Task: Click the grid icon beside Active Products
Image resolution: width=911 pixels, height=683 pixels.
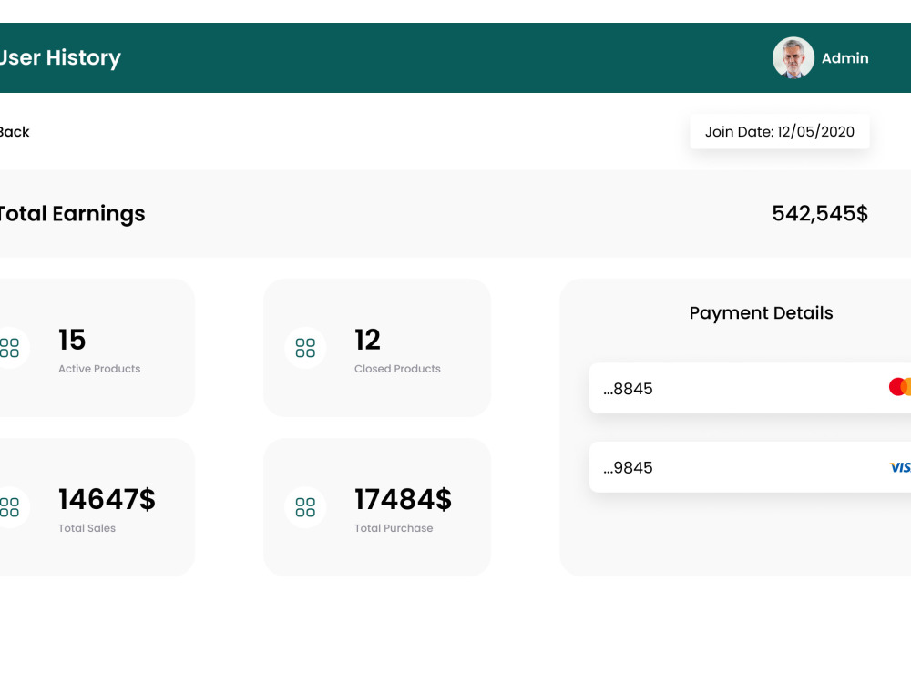Action: (x=9, y=348)
